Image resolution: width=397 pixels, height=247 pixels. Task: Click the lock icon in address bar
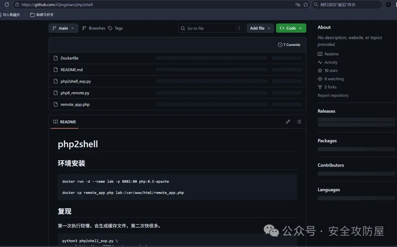(x=17, y=4)
